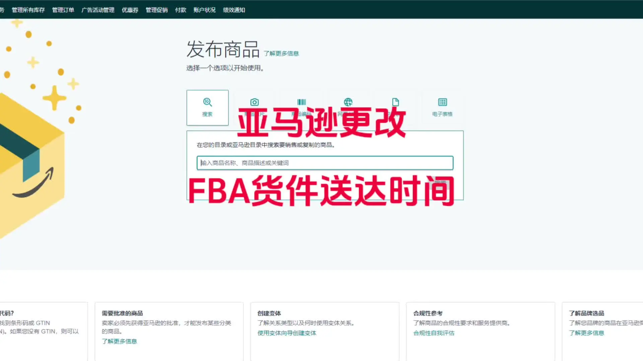Click the blank document file icon
643x361 pixels.
pos(396,102)
